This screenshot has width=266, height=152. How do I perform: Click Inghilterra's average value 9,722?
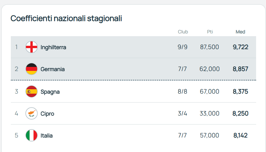tap(240, 47)
